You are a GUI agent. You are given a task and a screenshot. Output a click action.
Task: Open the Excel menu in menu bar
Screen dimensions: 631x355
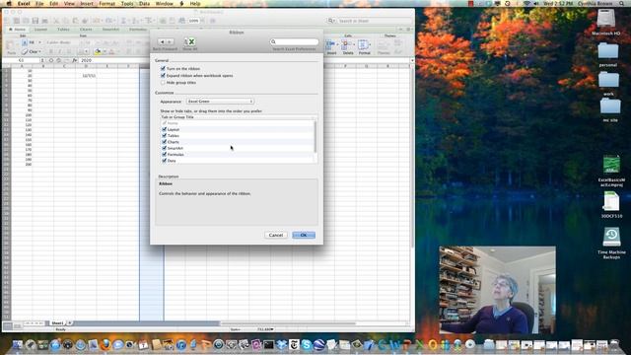point(24,4)
